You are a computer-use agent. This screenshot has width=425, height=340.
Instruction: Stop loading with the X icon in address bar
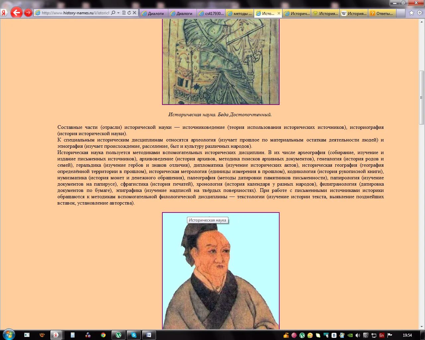pyautogui.click(x=134, y=13)
